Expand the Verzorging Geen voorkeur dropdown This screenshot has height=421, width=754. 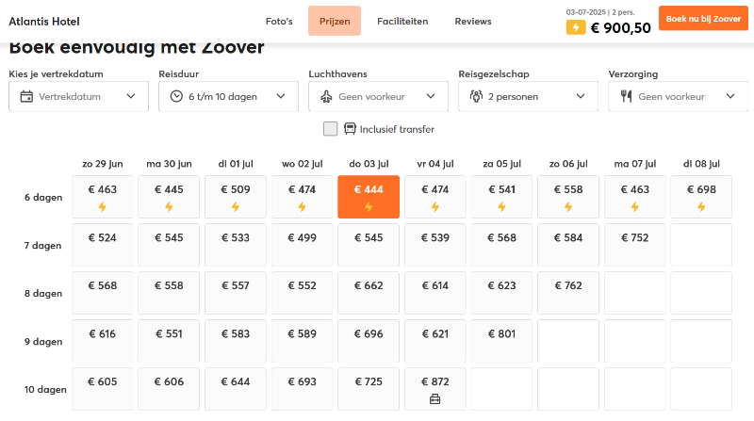pyautogui.click(x=729, y=96)
